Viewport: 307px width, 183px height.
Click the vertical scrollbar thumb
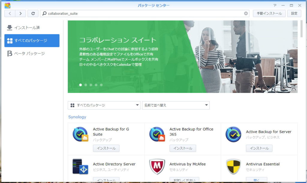click(301, 28)
